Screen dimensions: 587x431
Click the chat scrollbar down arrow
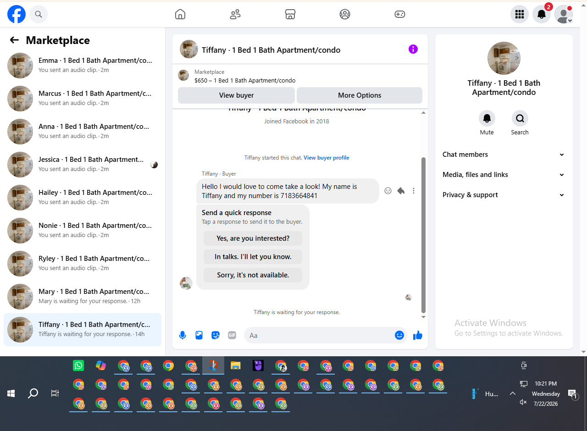point(423,317)
